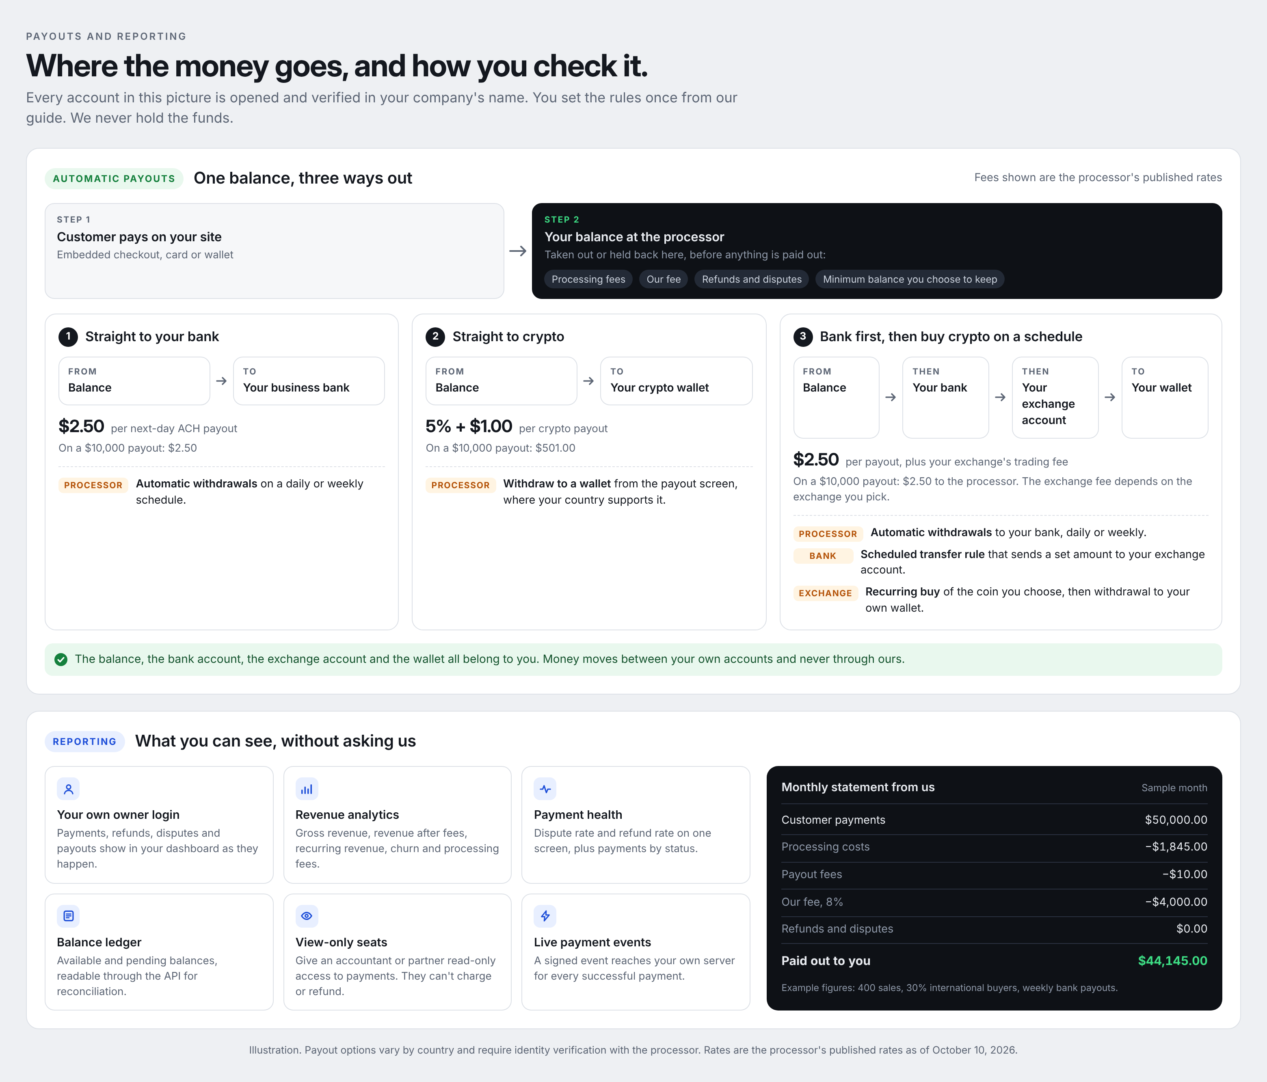Select the Our fee chip
Screen dimensions: 1267x1082
click(664, 279)
